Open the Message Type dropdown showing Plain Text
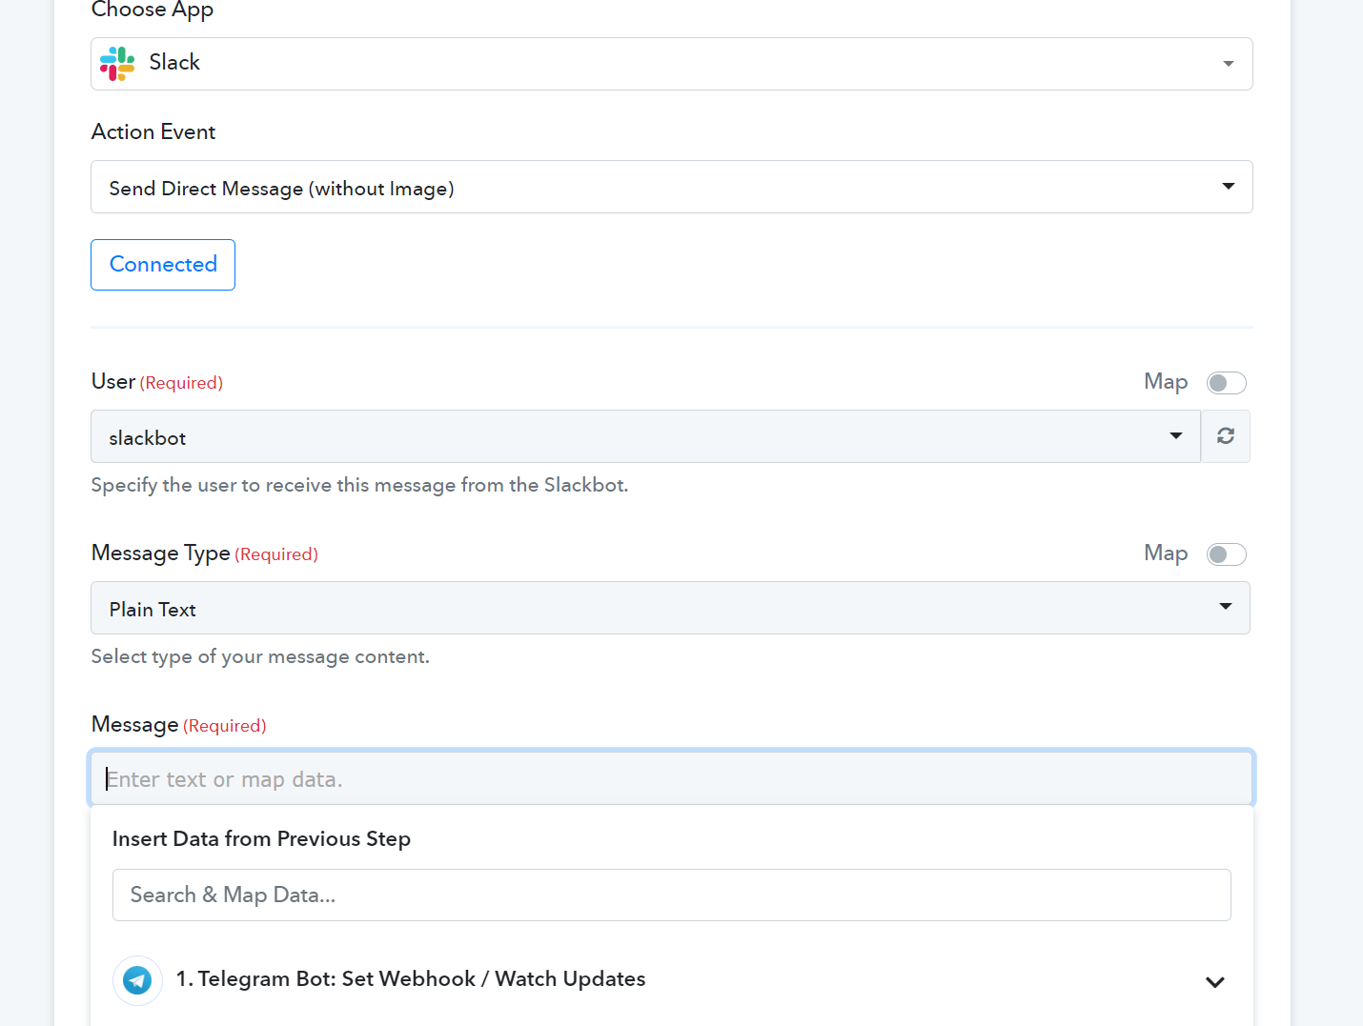Screen dimensions: 1363x1026 pos(670,608)
